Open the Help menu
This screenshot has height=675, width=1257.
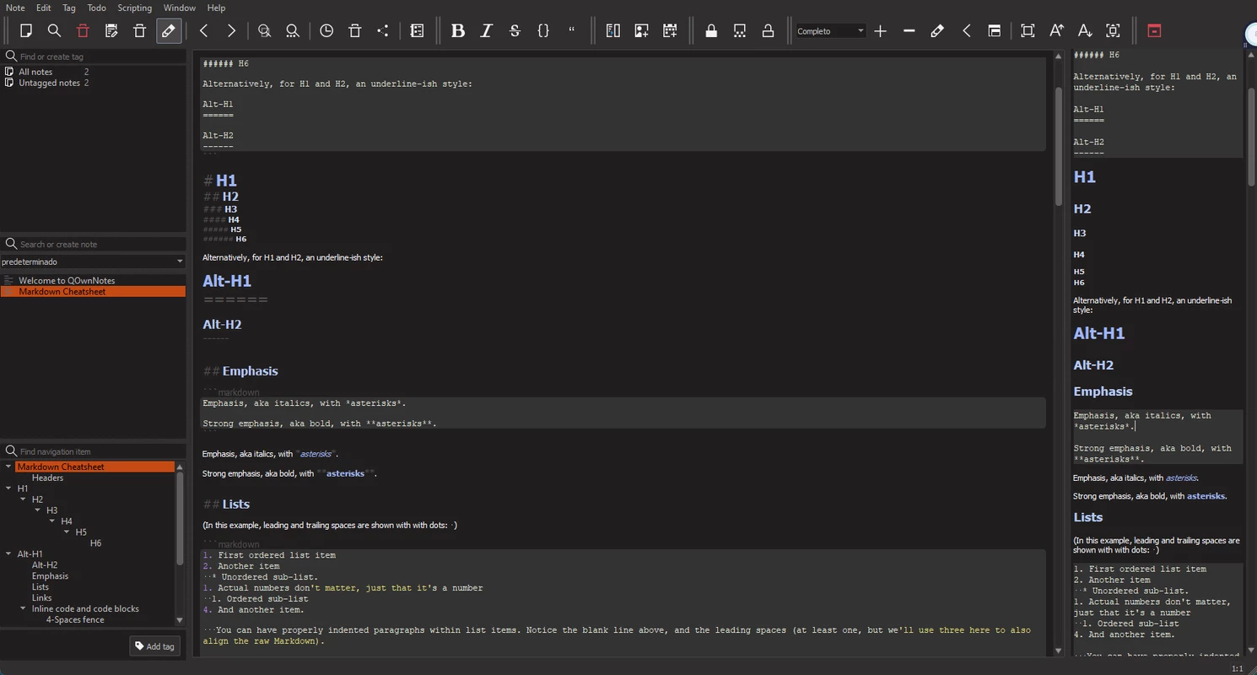[216, 8]
